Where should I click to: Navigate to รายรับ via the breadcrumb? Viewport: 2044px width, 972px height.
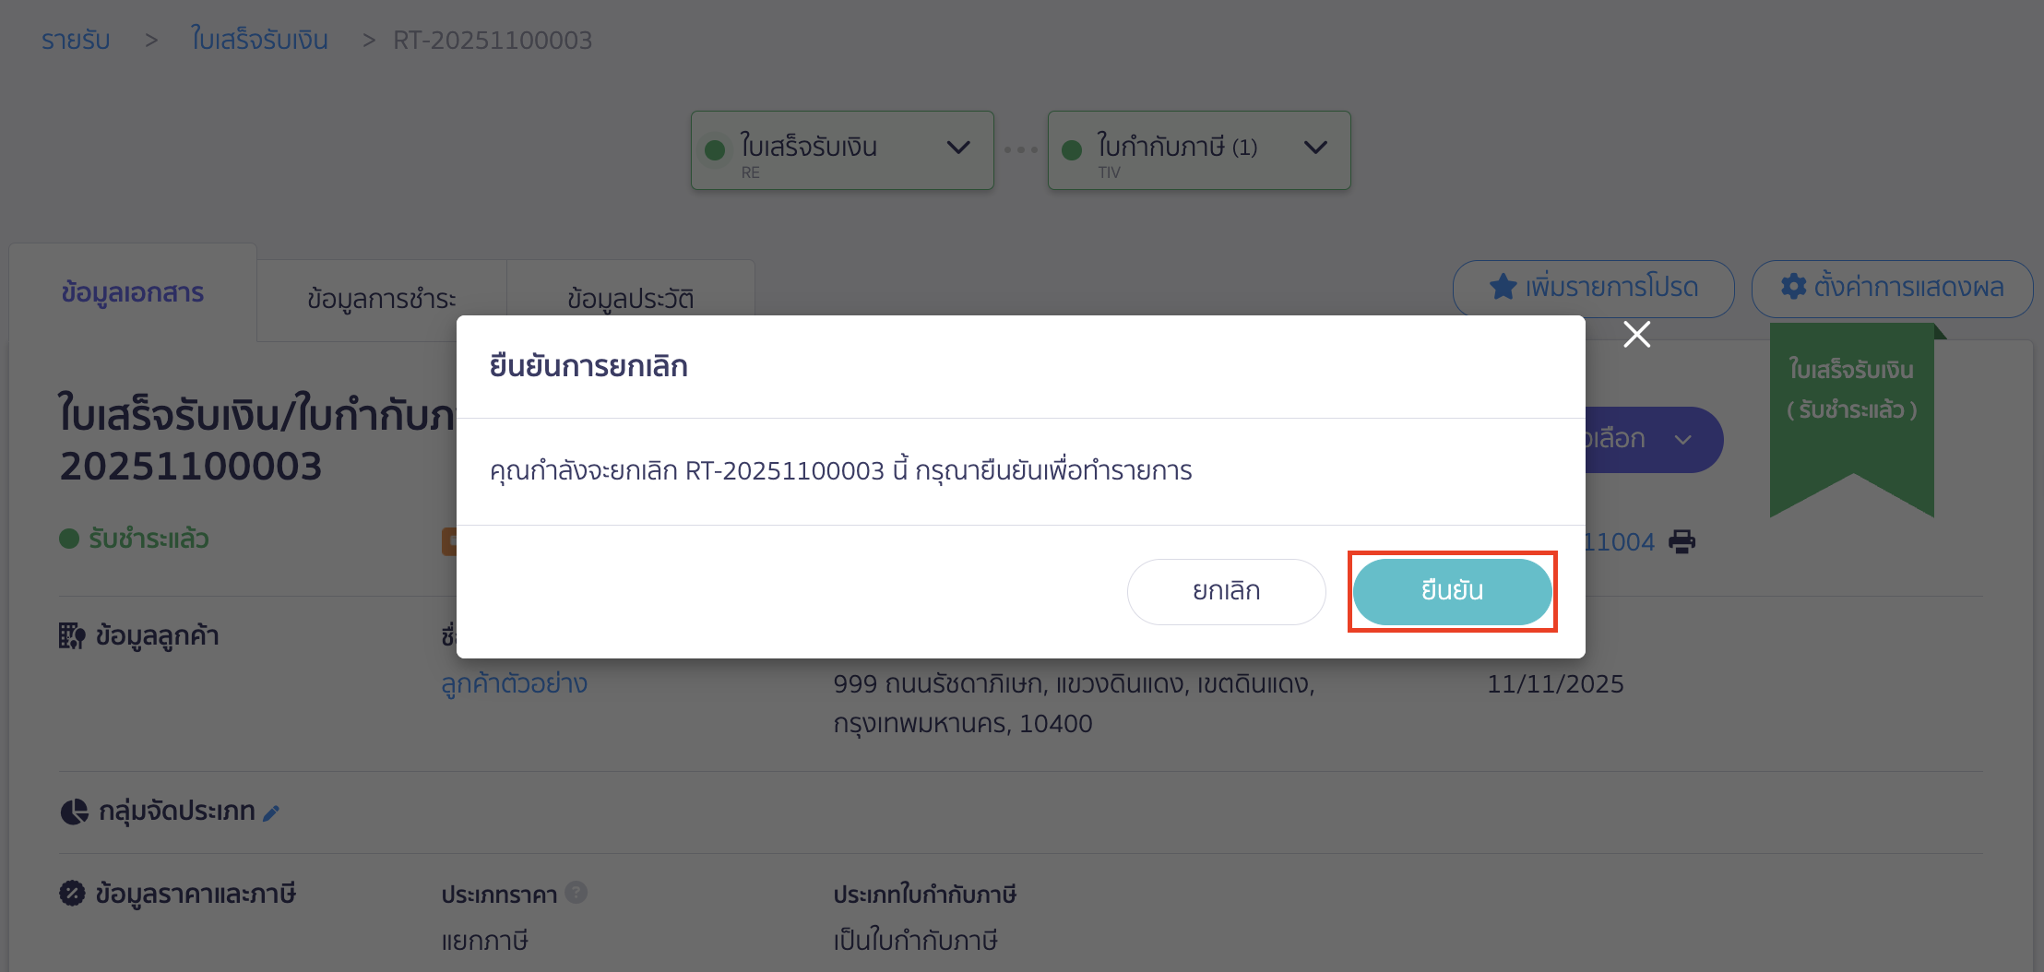coord(75,39)
